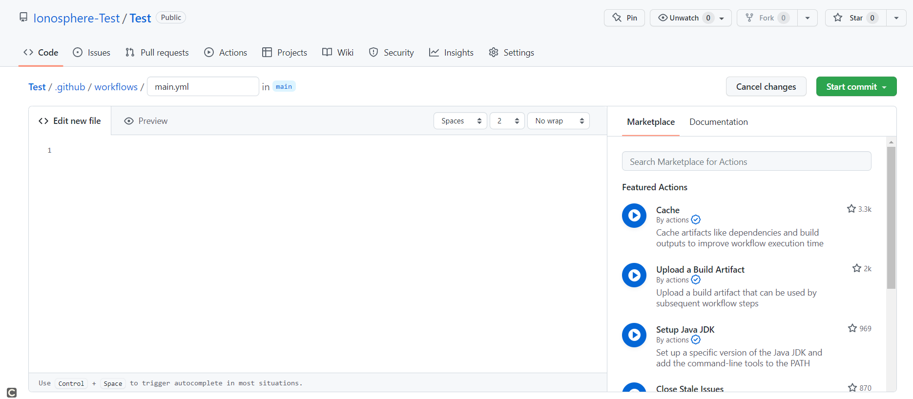Image resolution: width=913 pixels, height=399 pixels.
Task: Click the star icon beside Cache 3.3k
Action: point(851,209)
